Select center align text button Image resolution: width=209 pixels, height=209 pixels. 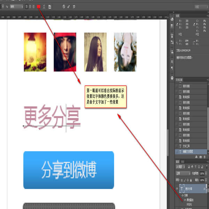click(30, 7)
